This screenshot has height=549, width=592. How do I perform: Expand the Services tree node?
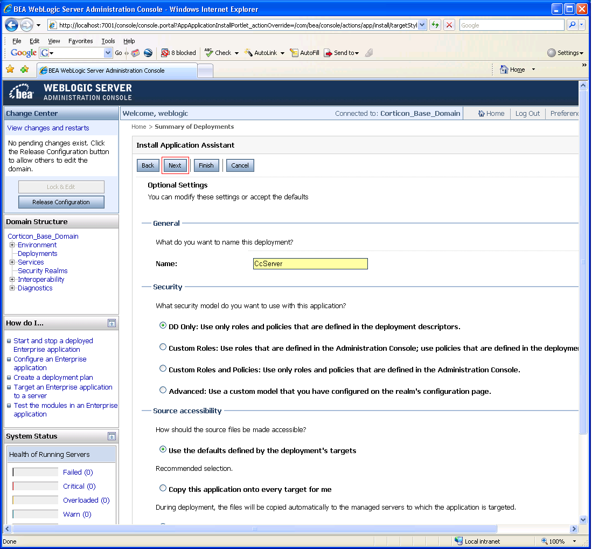click(12, 262)
